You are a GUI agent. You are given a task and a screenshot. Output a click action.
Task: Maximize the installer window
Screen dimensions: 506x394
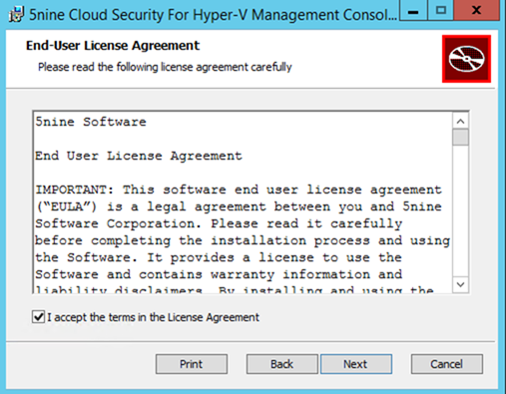(441, 10)
